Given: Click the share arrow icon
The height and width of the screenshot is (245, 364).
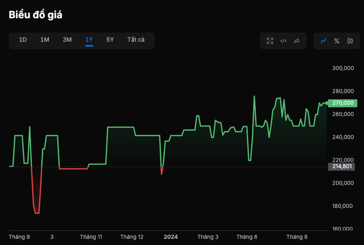Looking at the screenshot, I should (x=296, y=41).
